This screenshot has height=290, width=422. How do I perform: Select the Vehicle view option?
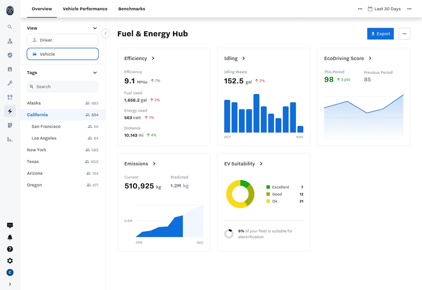[x=63, y=54]
